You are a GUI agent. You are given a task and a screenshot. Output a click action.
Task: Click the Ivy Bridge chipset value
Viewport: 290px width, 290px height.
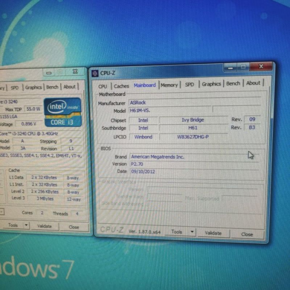pyautogui.click(x=193, y=120)
